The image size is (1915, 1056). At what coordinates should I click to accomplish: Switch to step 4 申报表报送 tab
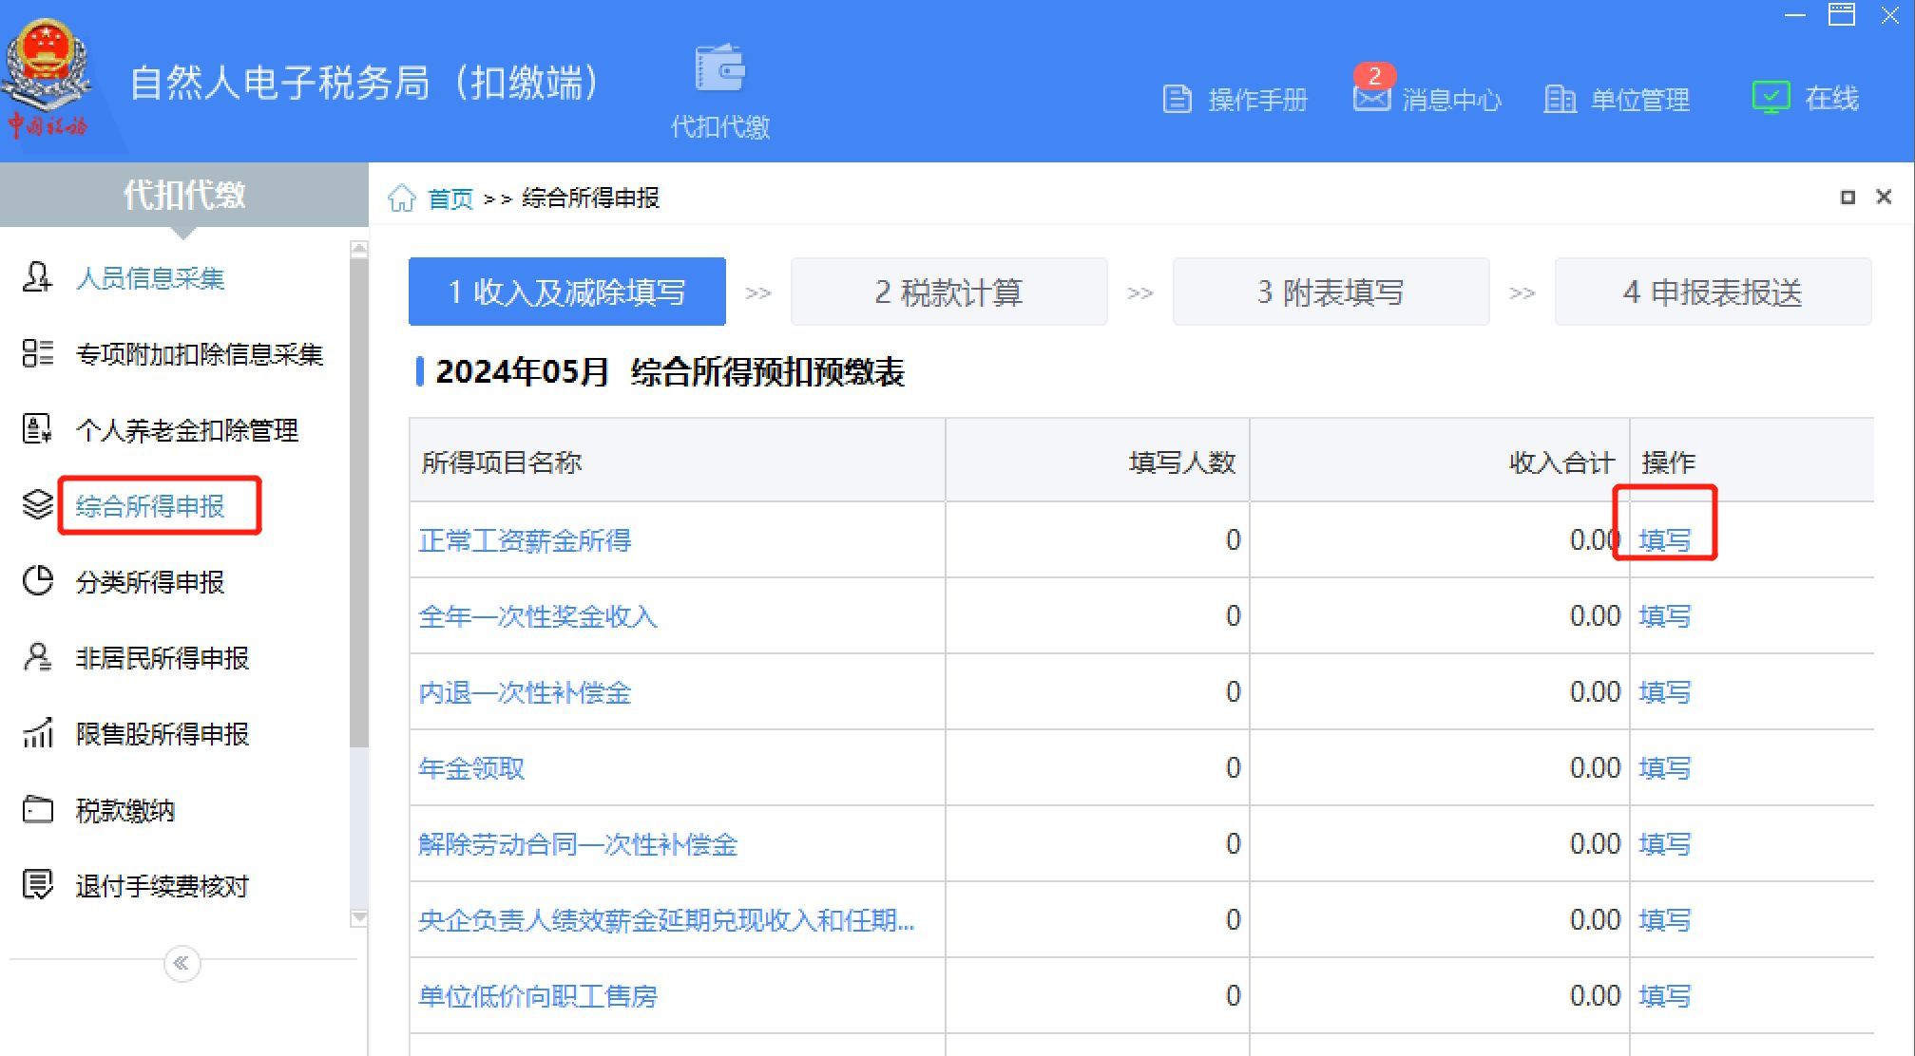[x=1713, y=292]
